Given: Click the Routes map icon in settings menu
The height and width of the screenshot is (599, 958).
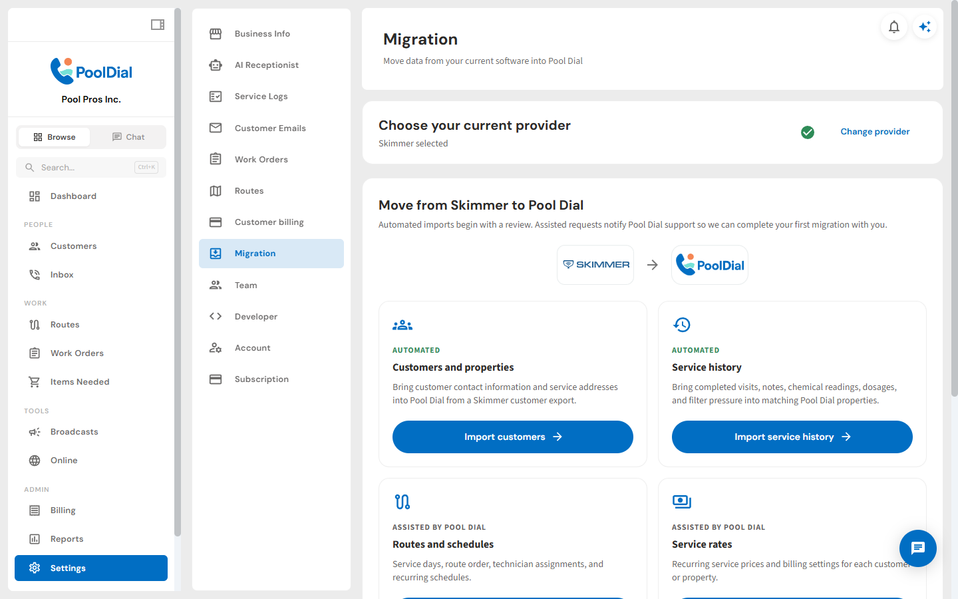Looking at the screenshot, I should click(216, 191).
